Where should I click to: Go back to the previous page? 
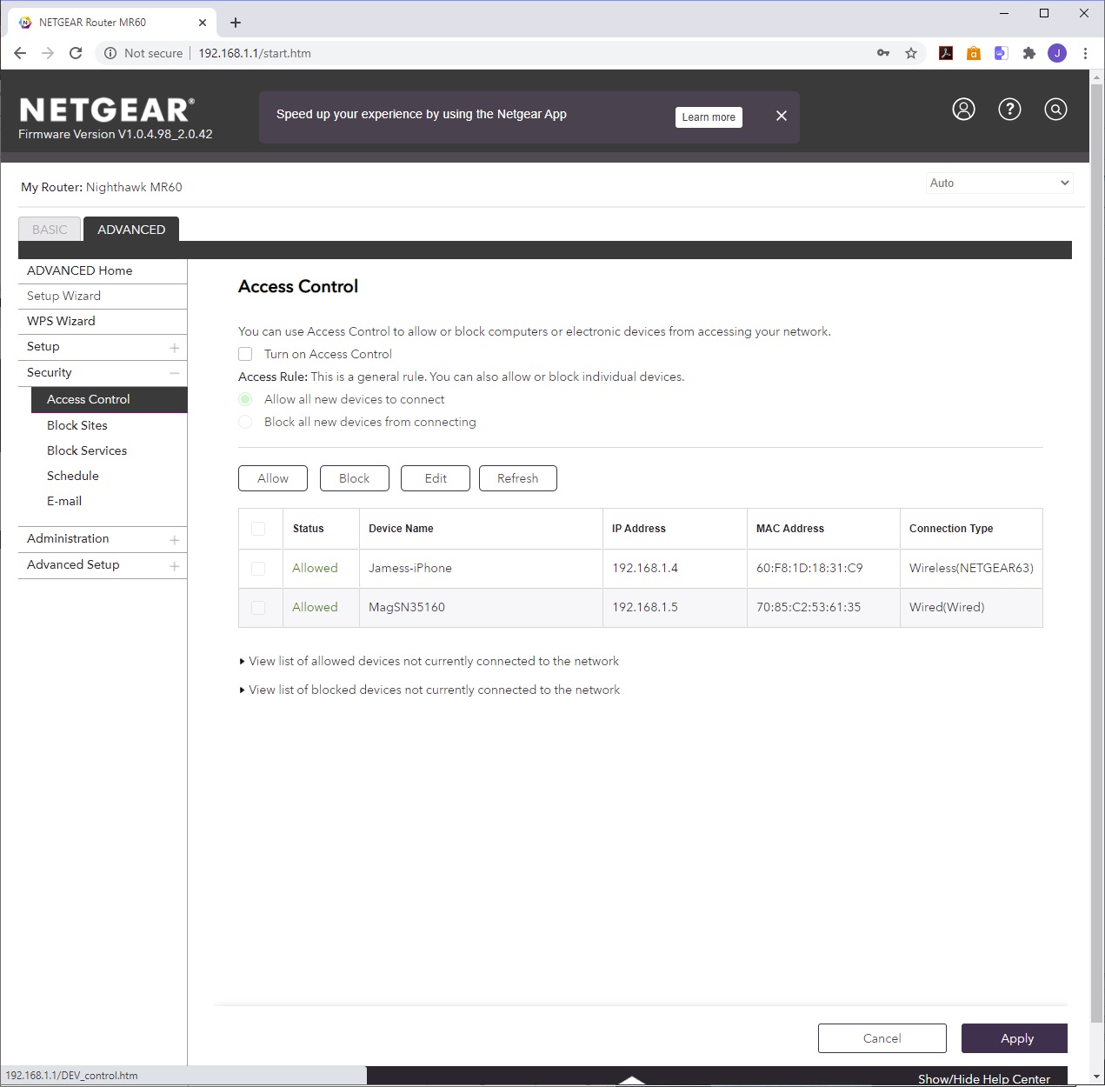pyautogui.click(x=20, y=53)
